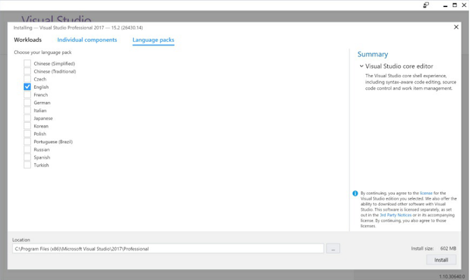This screenshot has height=280, width=470.
Task: Click the Visual Studio core editor description text
Action: tap(410, 82)
